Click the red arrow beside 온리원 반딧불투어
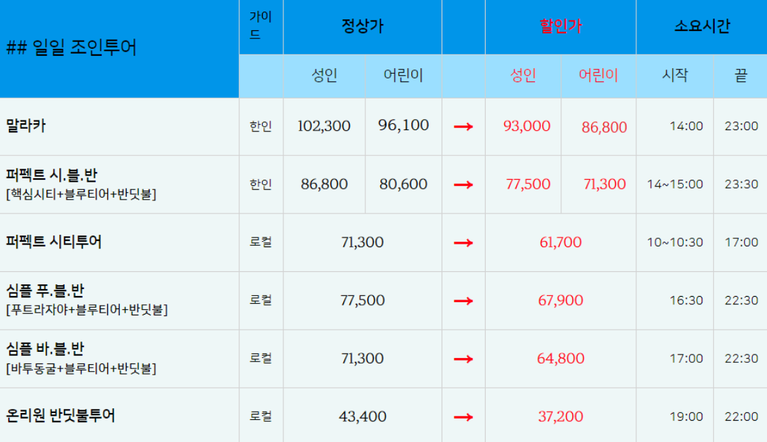This screenshot has width=767, height=442. click(x=463, y=417)
